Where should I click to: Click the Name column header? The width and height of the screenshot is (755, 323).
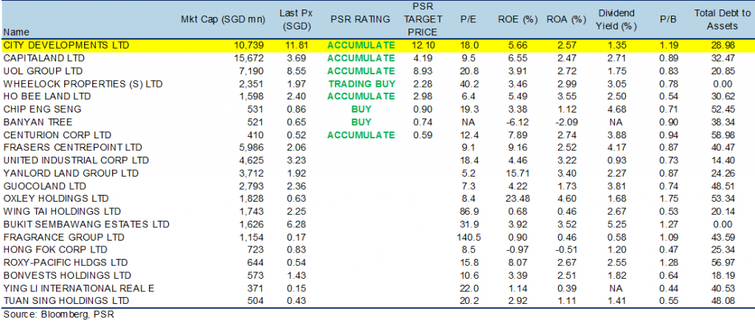tap(16, 32)
